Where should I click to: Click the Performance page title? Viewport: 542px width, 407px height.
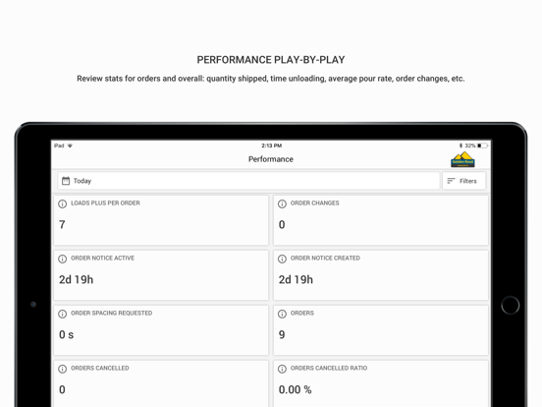pos(271,159)
